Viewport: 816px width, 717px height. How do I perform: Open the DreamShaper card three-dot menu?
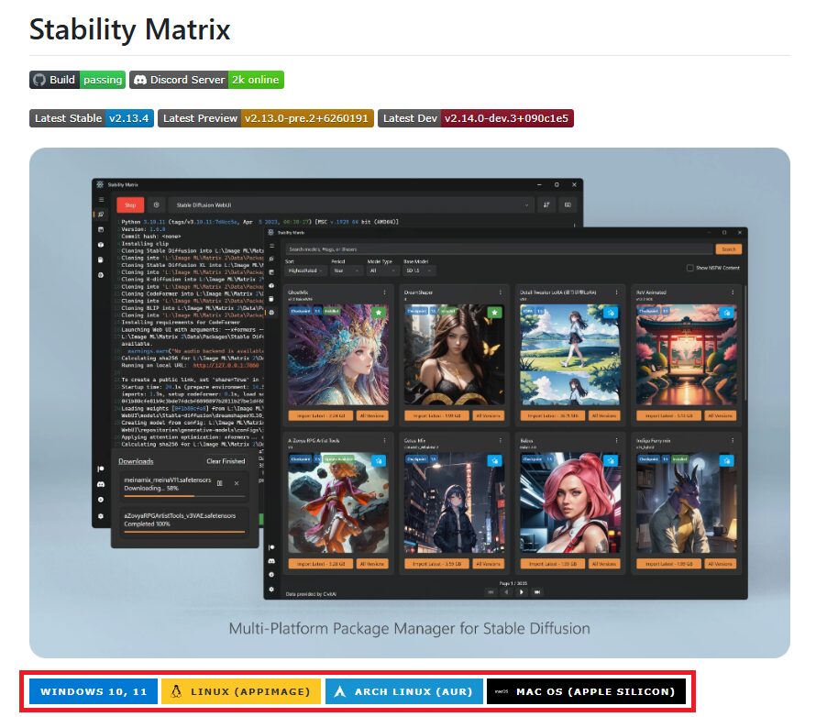[x=501, y=292]
